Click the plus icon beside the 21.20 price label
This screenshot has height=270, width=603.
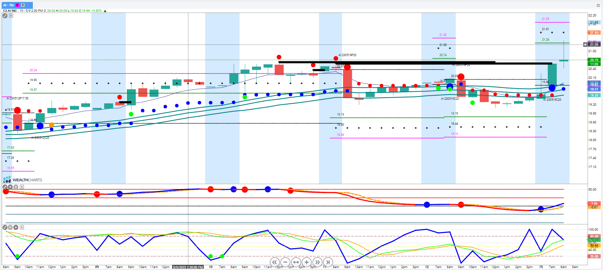click(585, 45)
